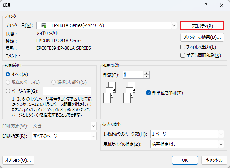Click into the ページ指定 text field
Image resolution: width=230 pixels, height=168 pixels.
[x=67, y=91]
